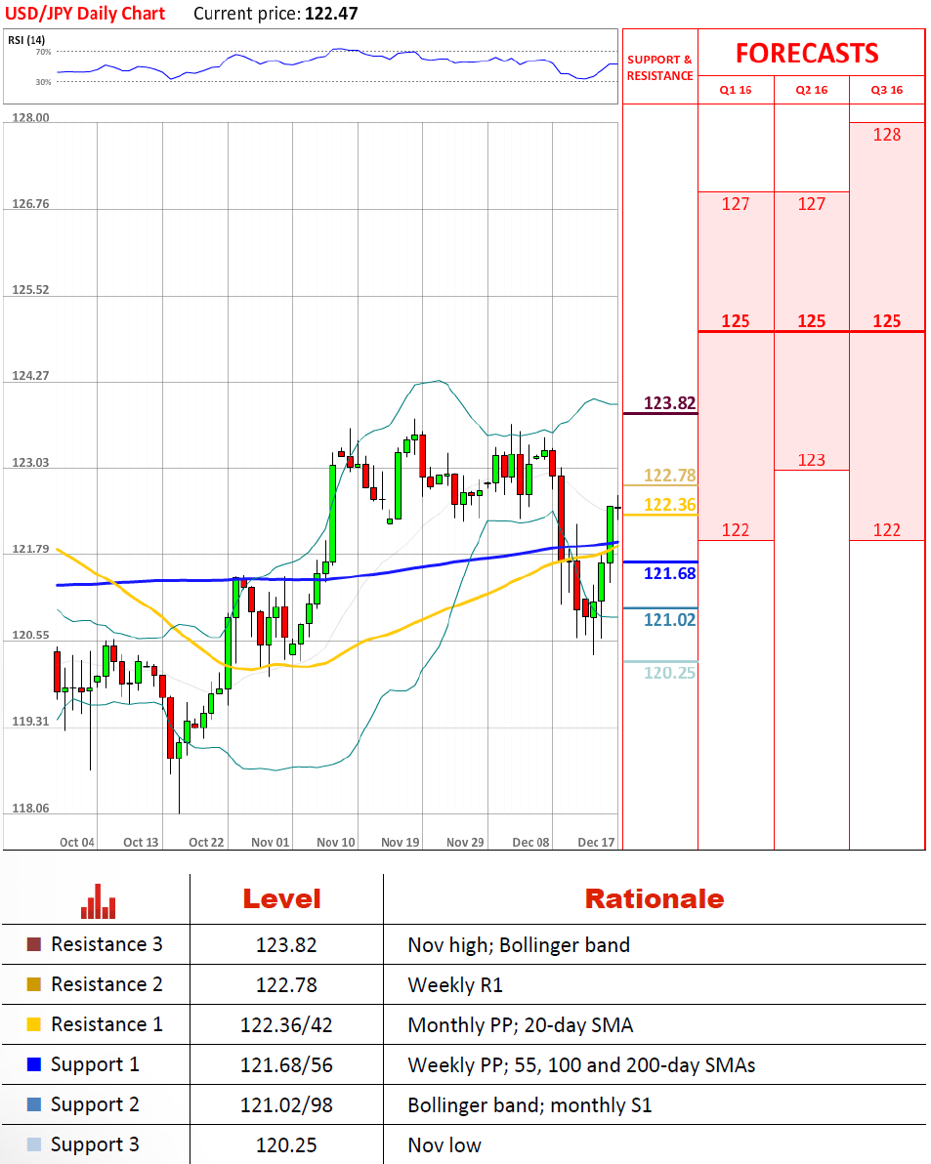Click the Resistance 3 maroon color swatch
The image size is (931, 1164).
click(33, 944)
